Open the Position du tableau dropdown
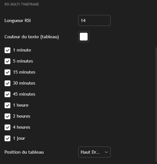Viewport: 157px width, 164px height. pyautogui.click(x=94, y=152)
